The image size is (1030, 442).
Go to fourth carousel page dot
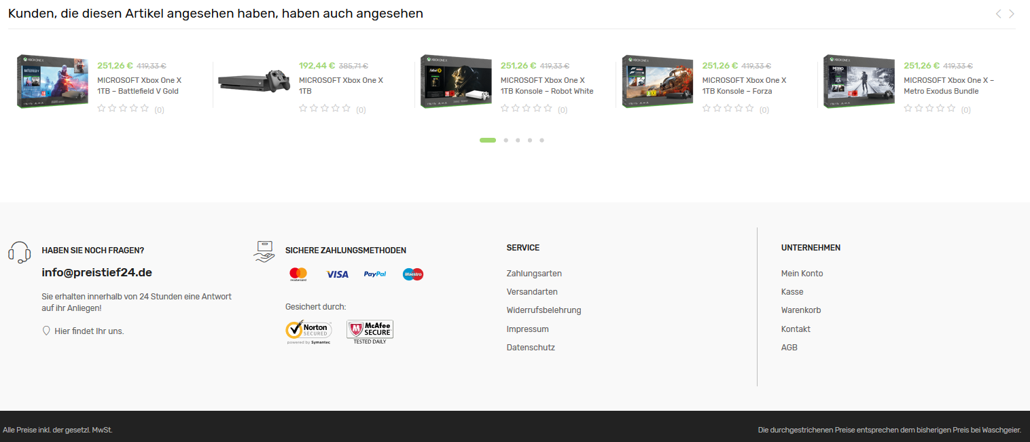(x=530, y=141)
